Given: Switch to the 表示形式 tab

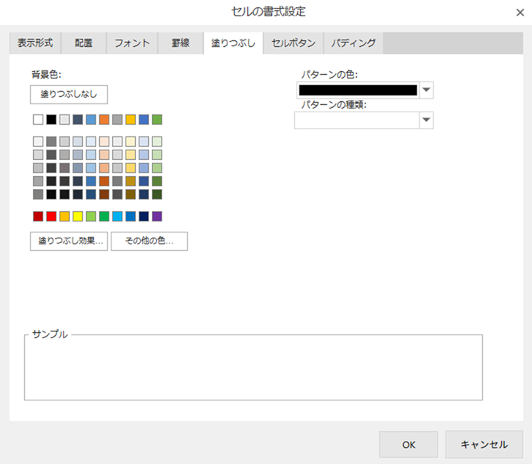Looking at the screenshot, I should click(35, 43).
